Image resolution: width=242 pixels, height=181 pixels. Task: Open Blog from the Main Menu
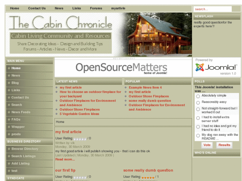coord(30,83)
